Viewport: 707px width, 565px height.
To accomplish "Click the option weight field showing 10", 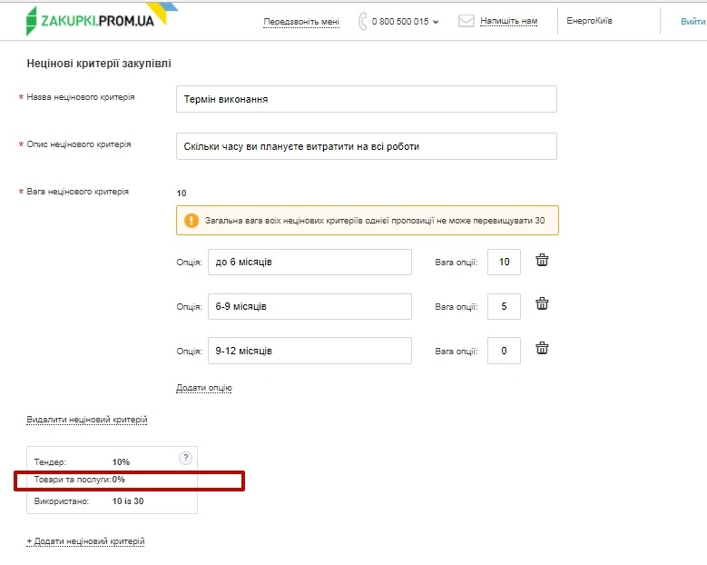I will [x=504, y=263].
